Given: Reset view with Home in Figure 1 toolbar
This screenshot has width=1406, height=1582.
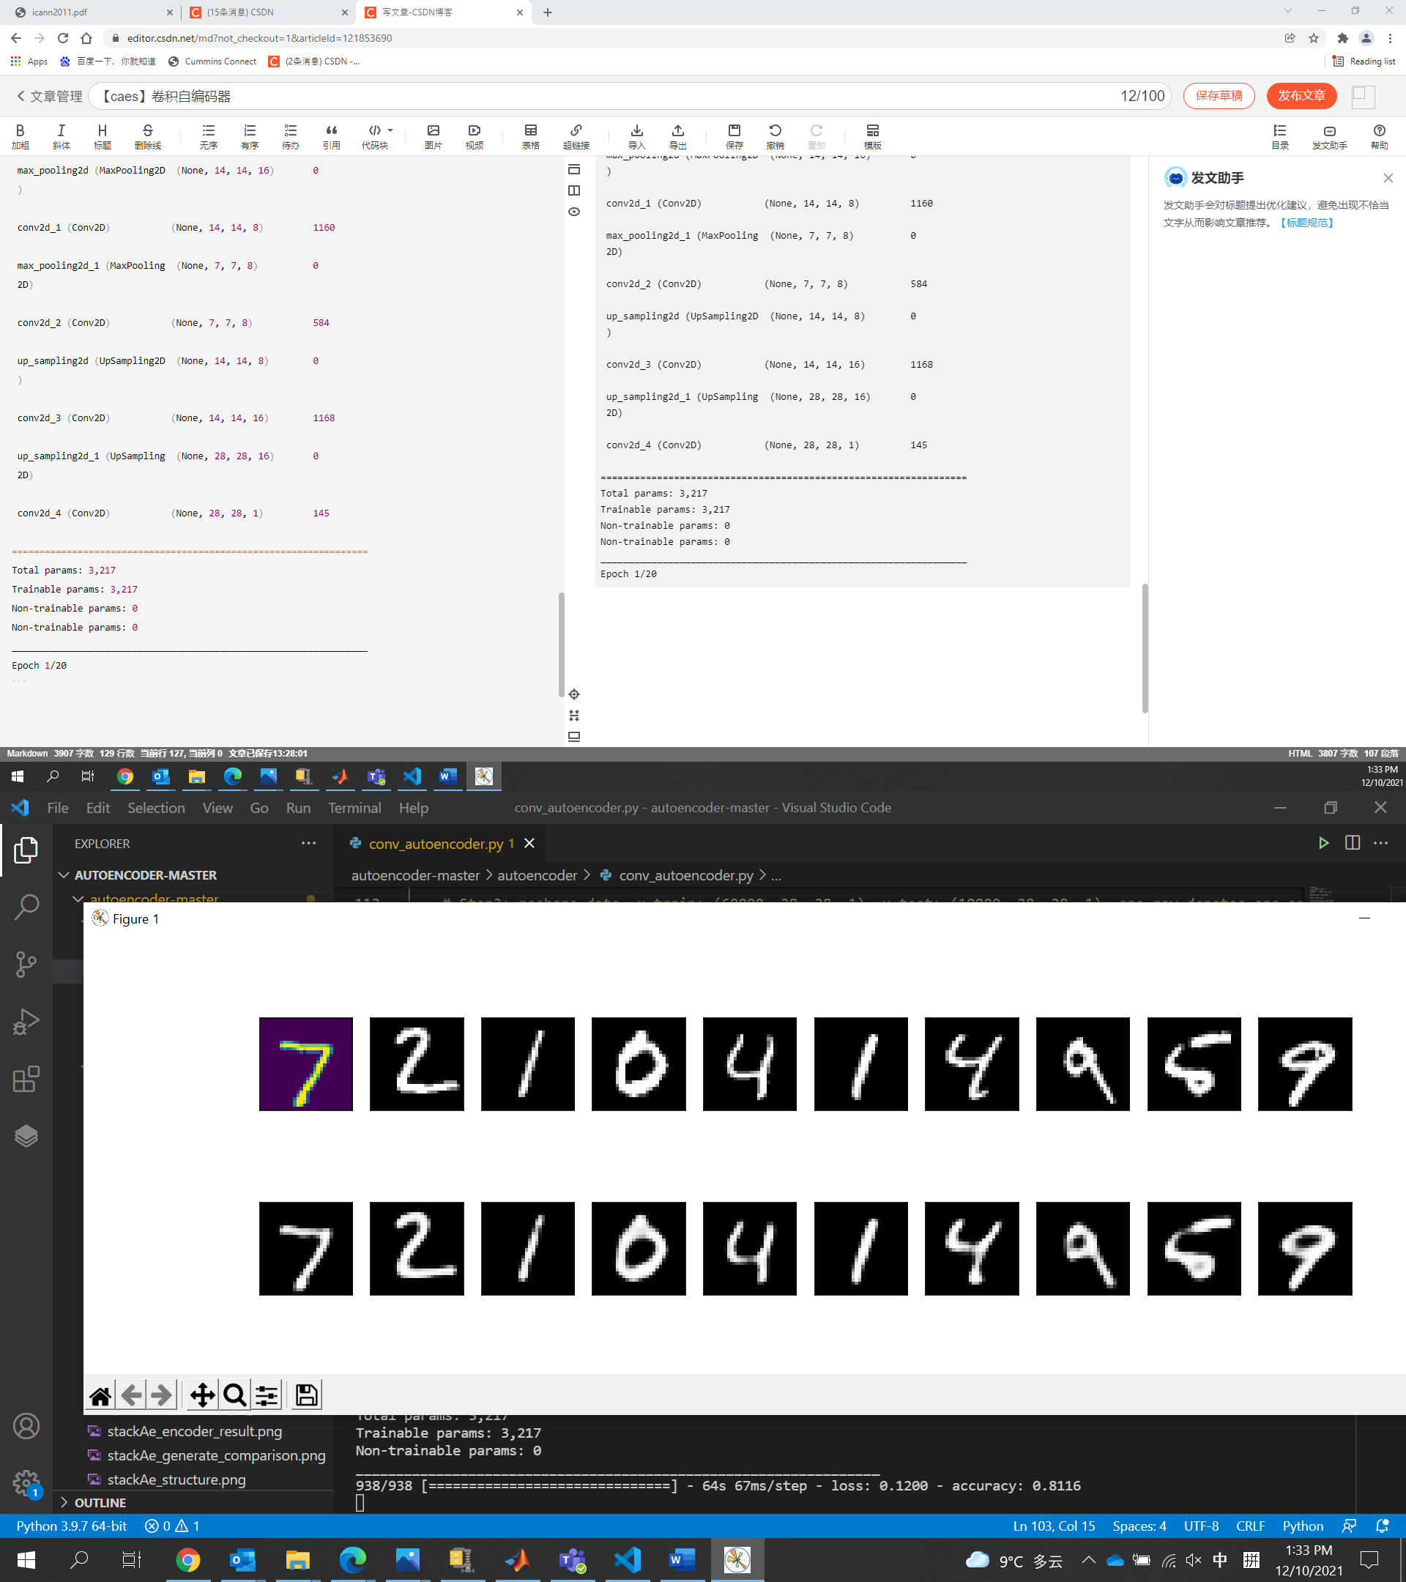Looking at the screenshot, I should click(x=100, y=1395).
